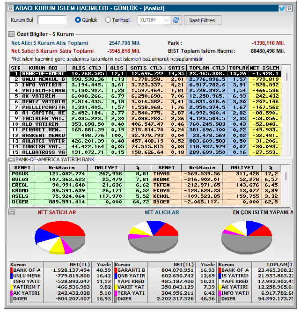Click the KCHOL stock row

click(216, 196)
